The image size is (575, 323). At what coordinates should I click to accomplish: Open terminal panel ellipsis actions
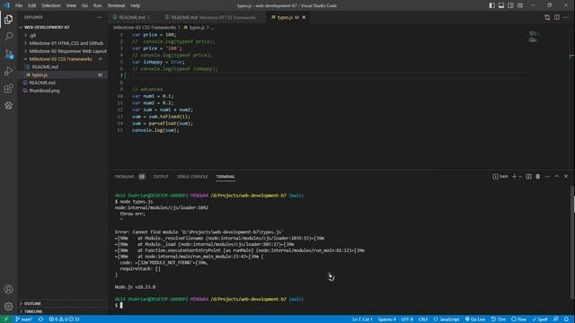pyautogui.click(x=547, y=177)
